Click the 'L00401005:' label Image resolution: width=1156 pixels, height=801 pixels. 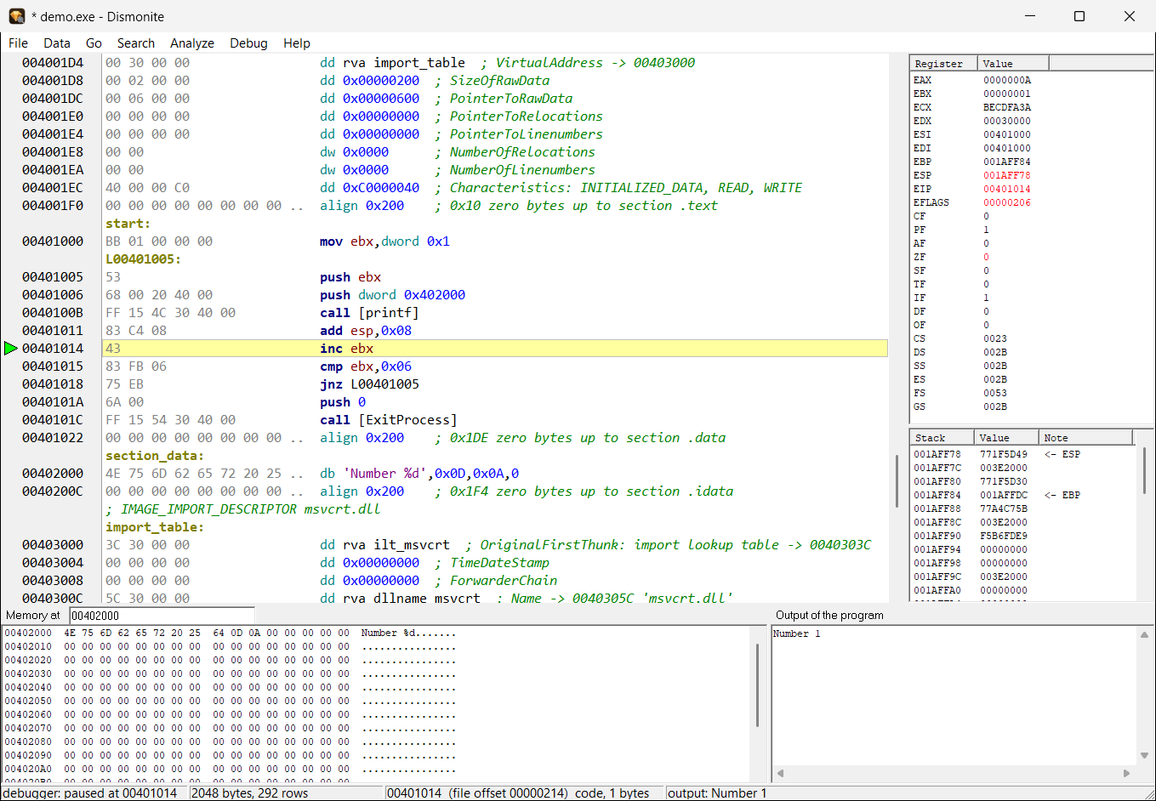[143, 259]
